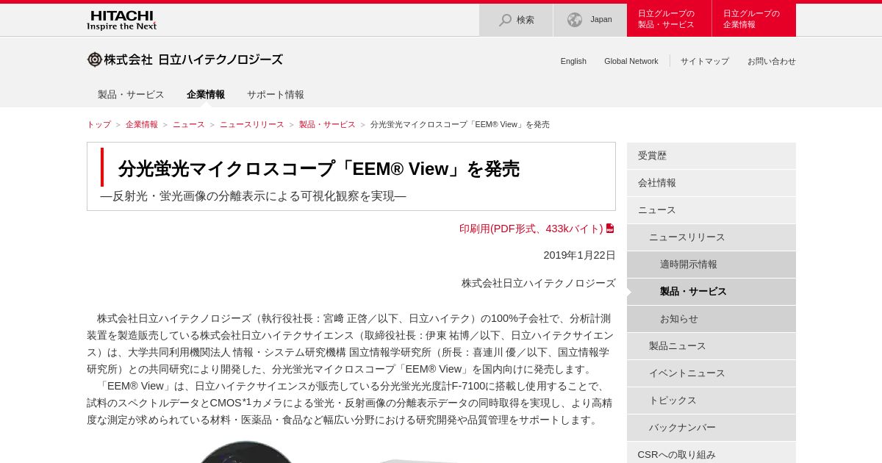Open the Global Network link
The image size is (882, 463).
[x=631, y=61]
